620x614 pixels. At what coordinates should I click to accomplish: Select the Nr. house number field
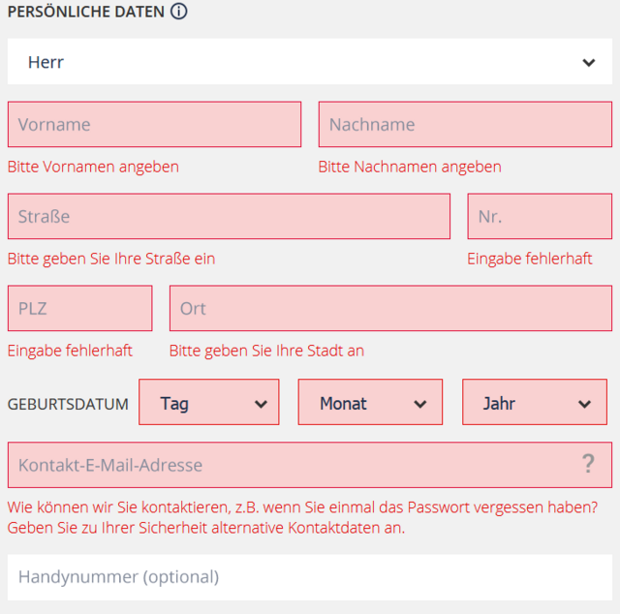pos(540,216)
